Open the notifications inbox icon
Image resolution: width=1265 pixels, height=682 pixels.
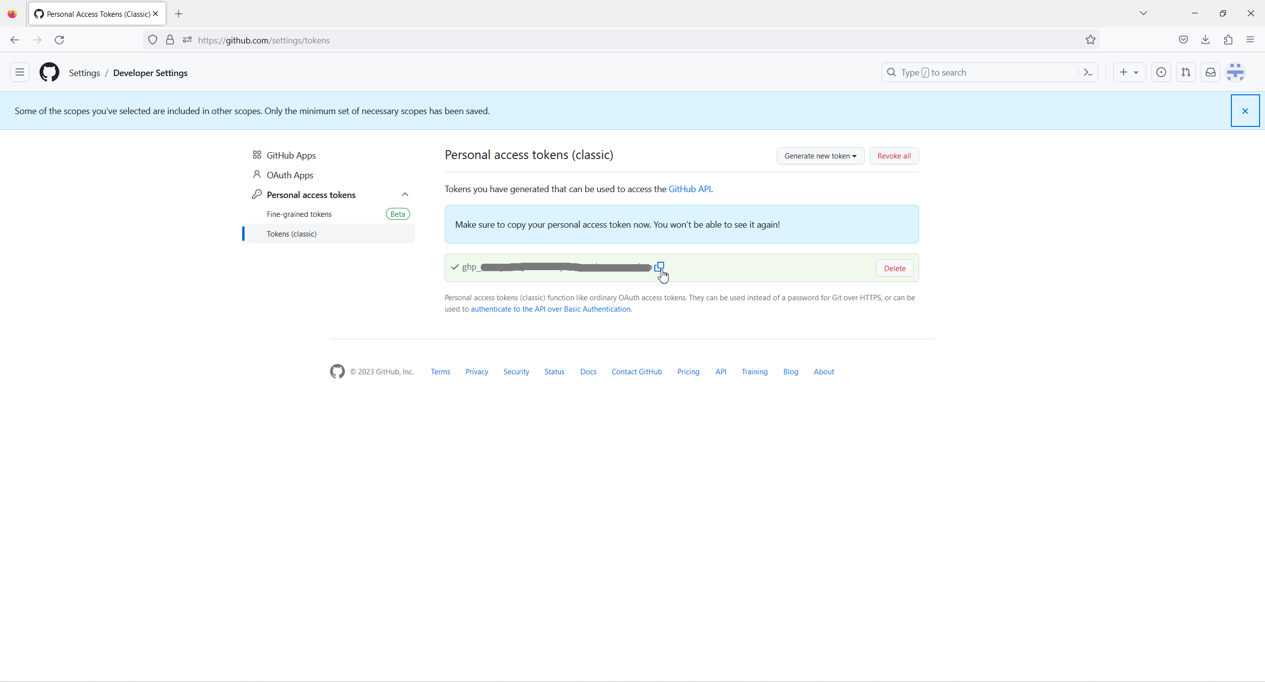coord(1210,73)
